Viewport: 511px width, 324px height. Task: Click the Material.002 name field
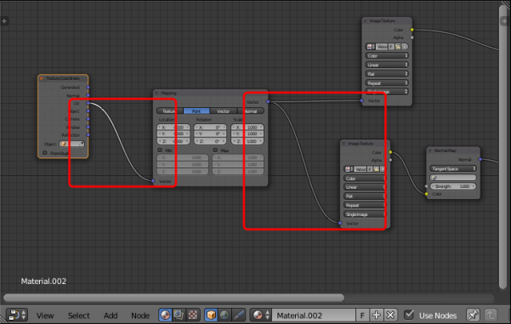tap(314, 315)
